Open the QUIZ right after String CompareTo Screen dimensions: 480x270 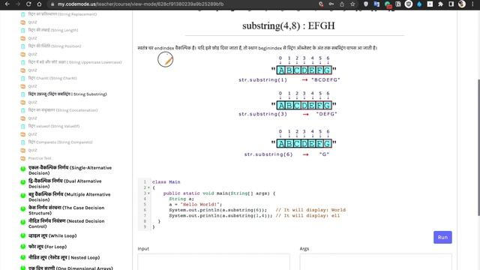click(32, 150)
